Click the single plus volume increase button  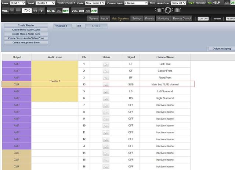coord(41,11)
